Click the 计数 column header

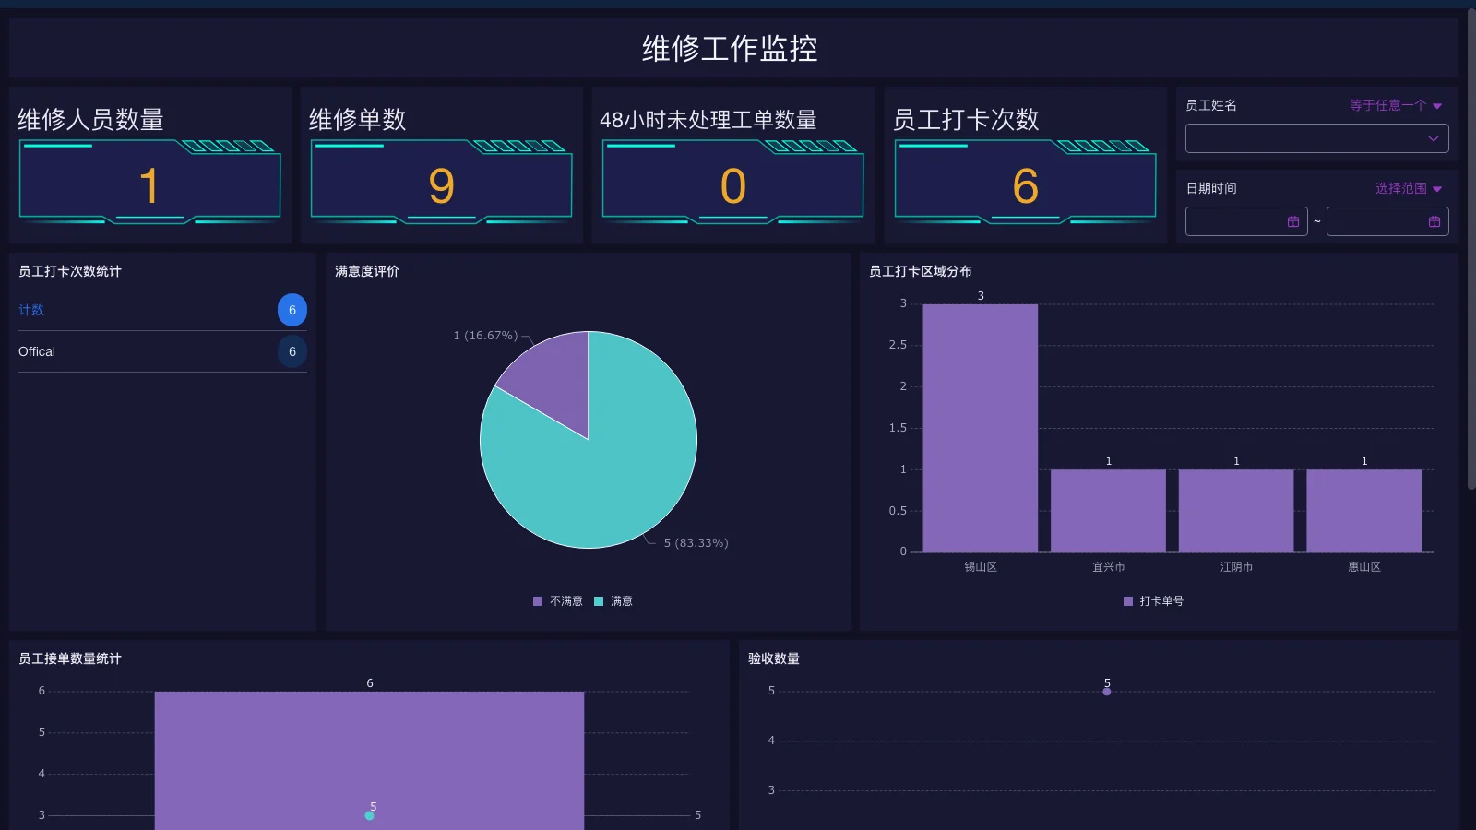point(31,310)
